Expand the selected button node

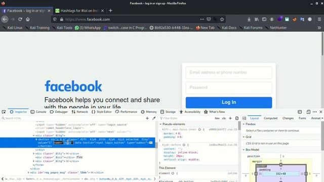point(36,140)
